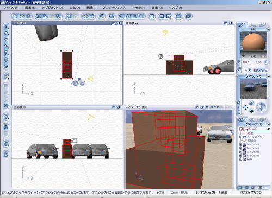Toggle the top view maximize icon in header
Viewport: 272px width, 198px height.
click(x=114, y=23)
